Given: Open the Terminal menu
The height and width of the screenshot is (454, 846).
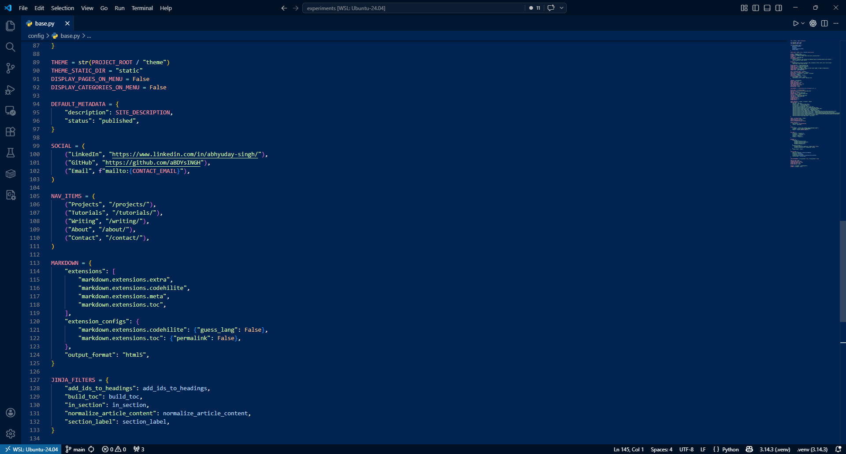Looking at the screenshot, I should tap(142, 8).
